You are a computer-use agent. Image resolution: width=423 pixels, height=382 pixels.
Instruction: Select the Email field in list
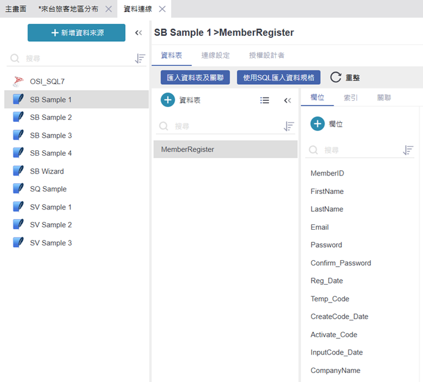(320, 227)
